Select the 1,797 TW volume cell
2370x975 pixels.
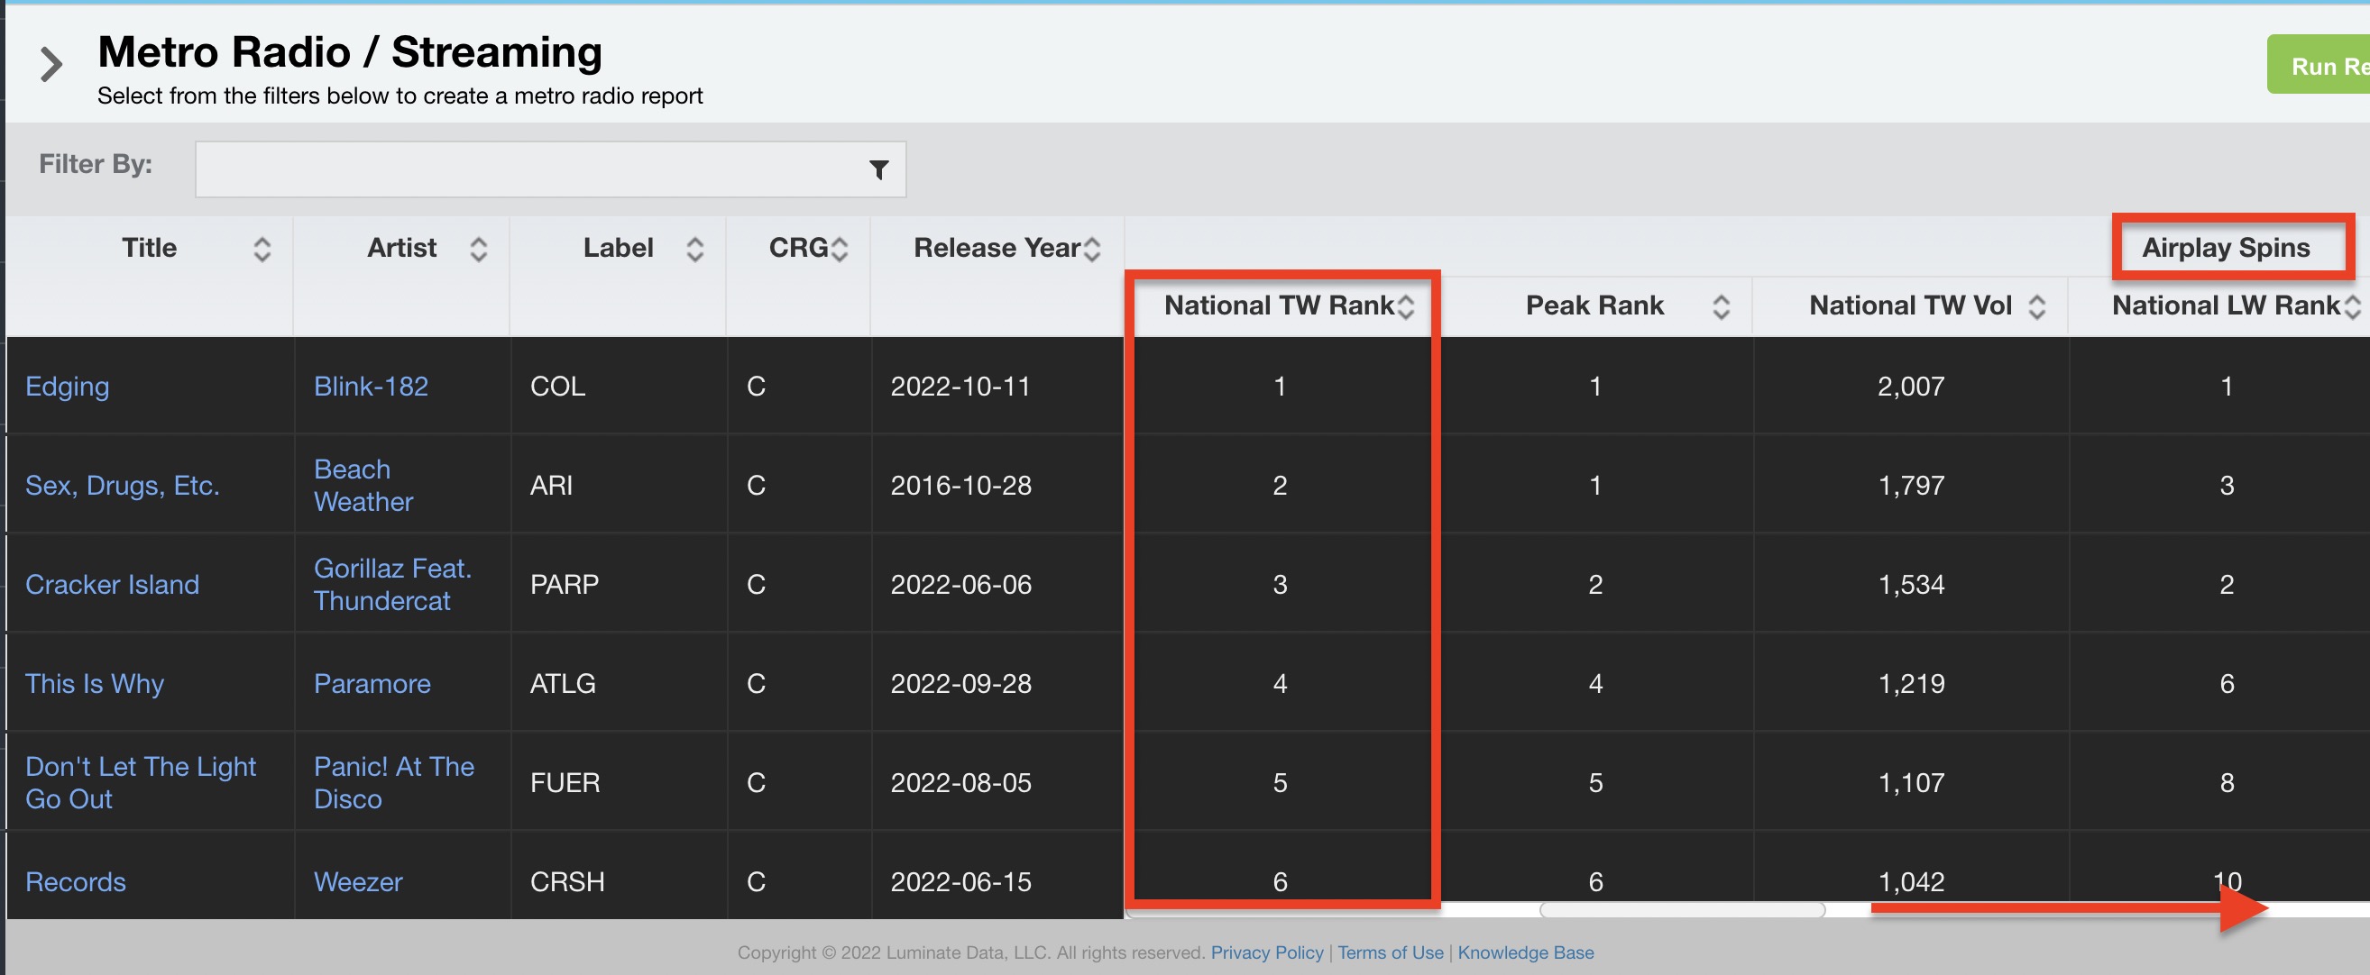[x=1911, y=485]
